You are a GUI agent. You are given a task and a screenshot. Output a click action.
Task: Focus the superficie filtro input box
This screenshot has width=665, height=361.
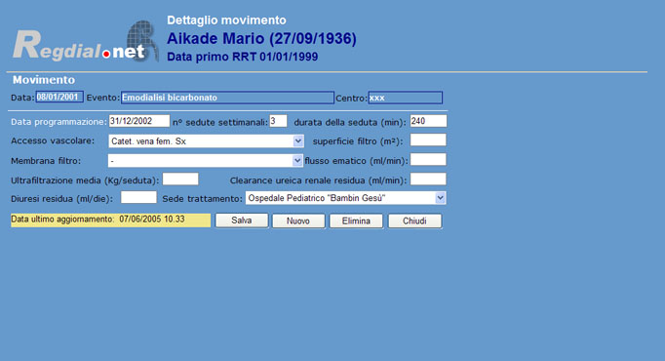428,140
